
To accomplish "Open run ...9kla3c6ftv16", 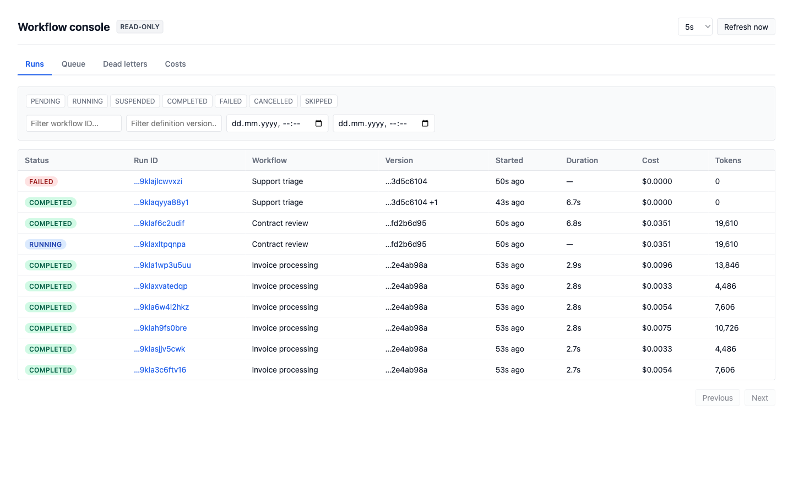I will (160, 370).
